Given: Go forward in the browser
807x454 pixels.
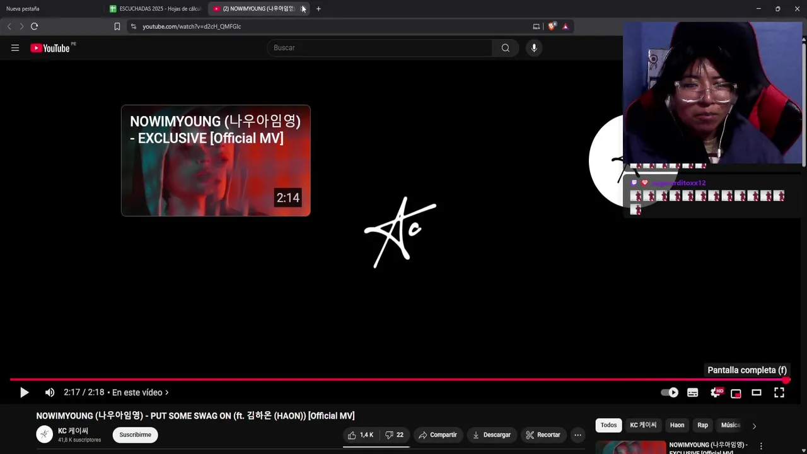Looking at the screenshot, I should [x=21, y=26].
